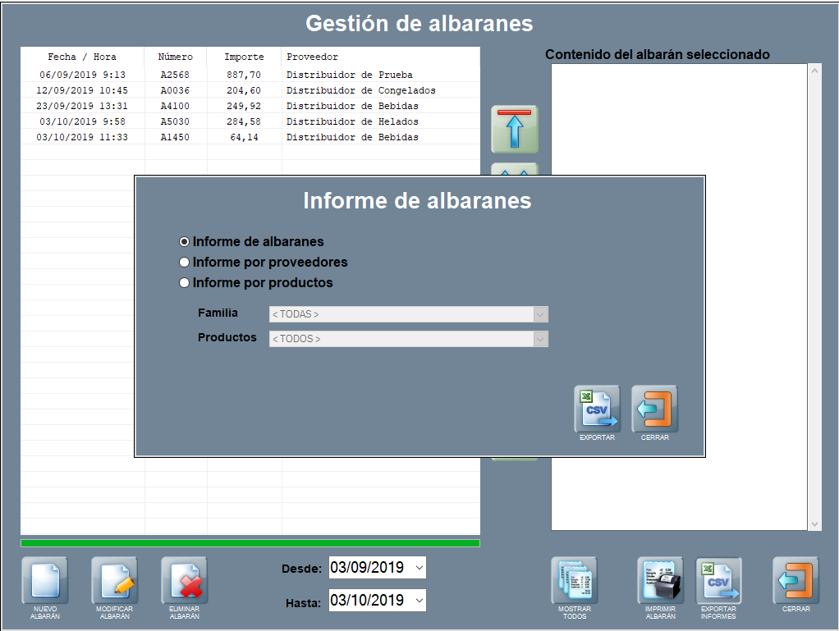Click the CSV Exportar icon in dialog
839x631 pixels.
(x=597, y=409)
